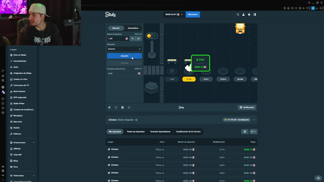The height and width of the screenshot is (182, 324).
Task: Expand the 181.060,88× XeroxNyasha top win chevron
Action: pos(254,120)
